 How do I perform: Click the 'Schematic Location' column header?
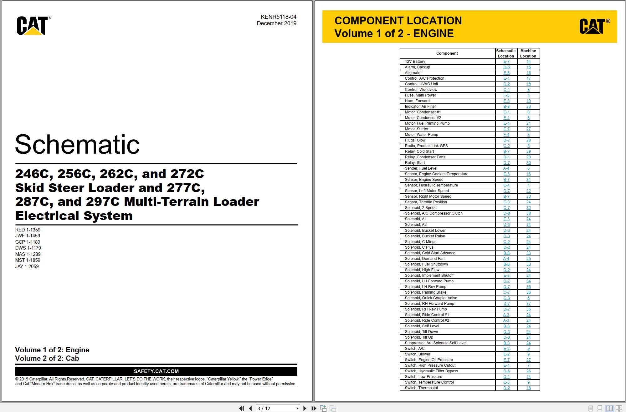pos(506,53)
